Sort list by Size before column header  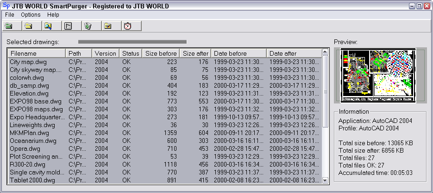pyautogui.click(x=161, y=53)
